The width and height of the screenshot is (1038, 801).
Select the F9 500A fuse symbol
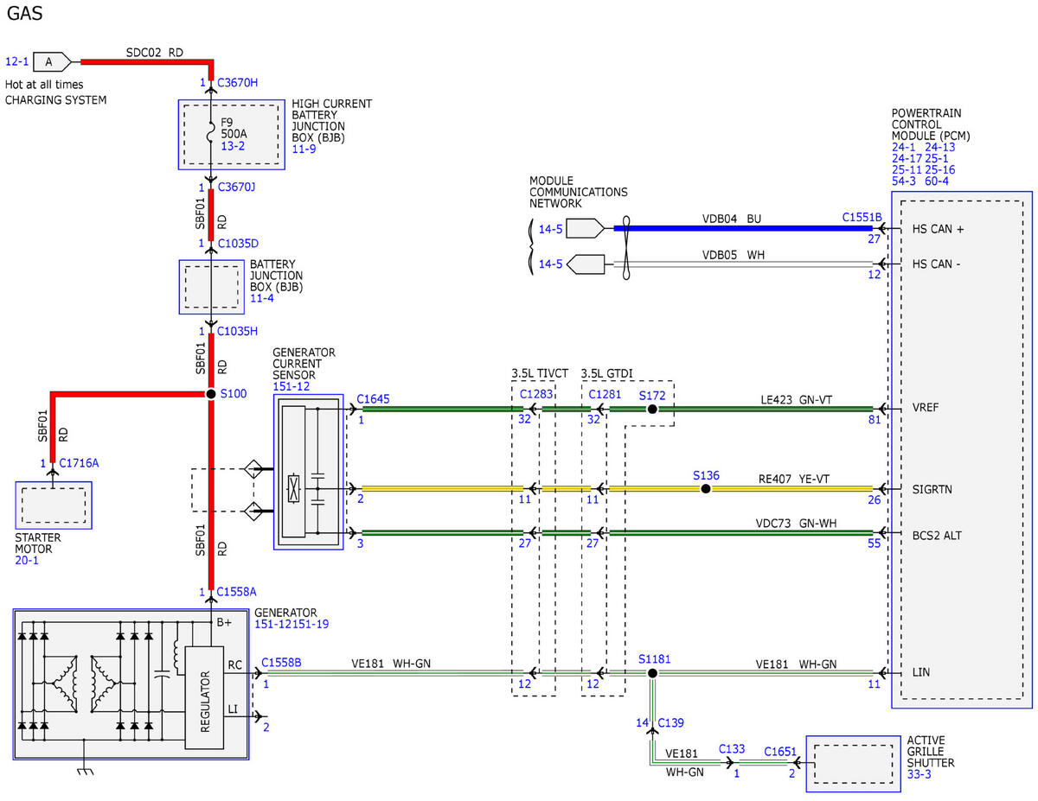coord(210,134)
